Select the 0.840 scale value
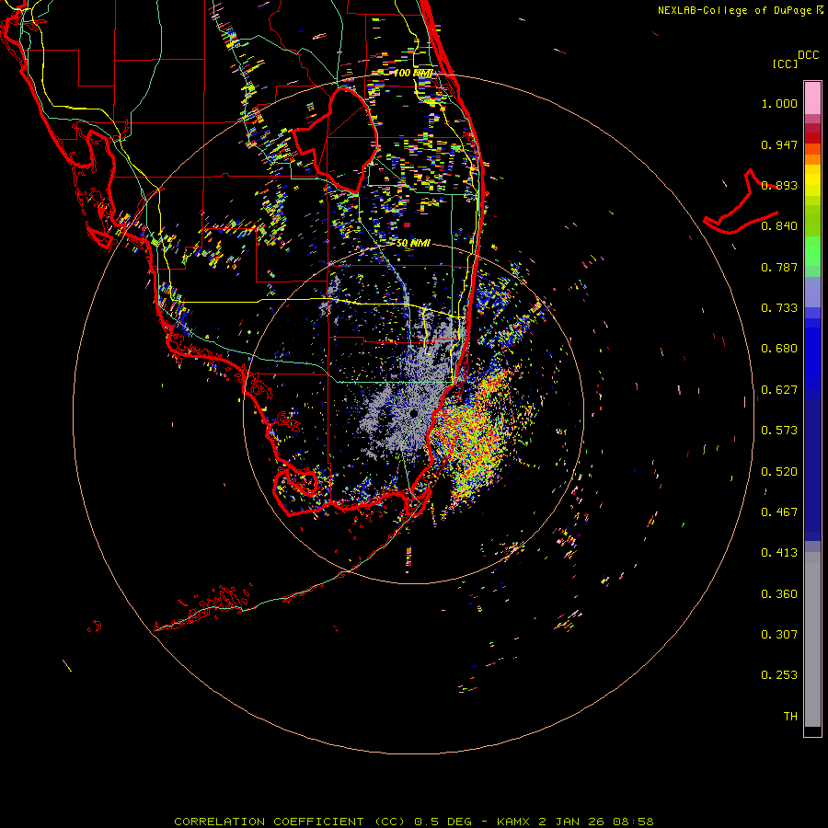This screenshot has width=828, height=828. (x=779, y=226)
